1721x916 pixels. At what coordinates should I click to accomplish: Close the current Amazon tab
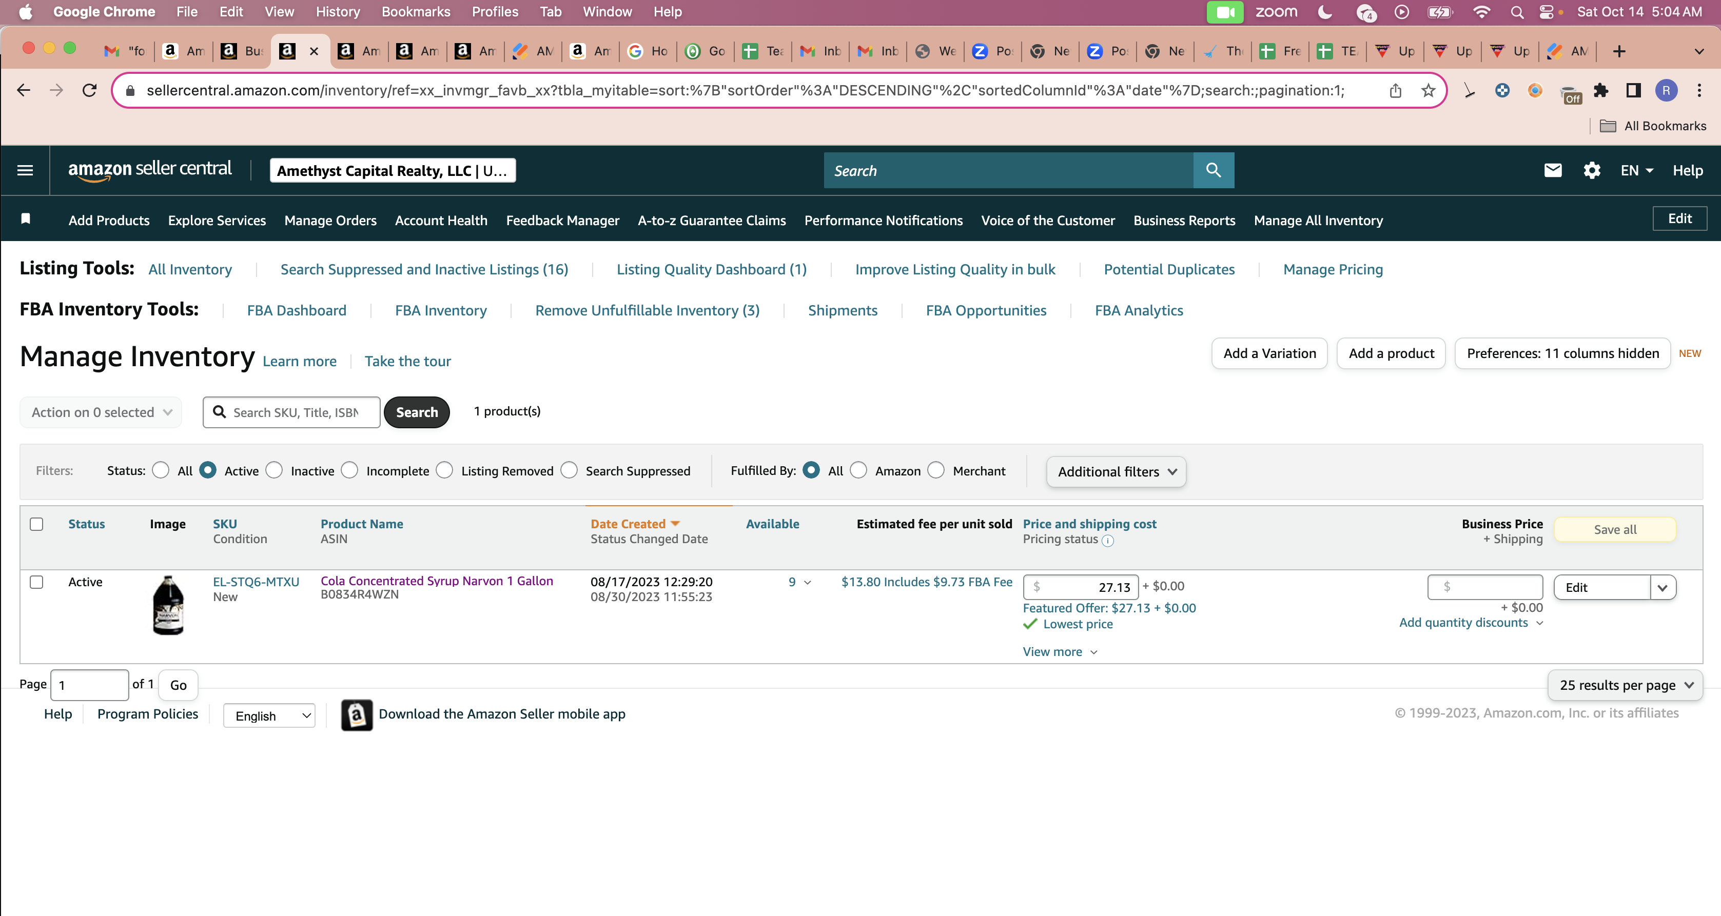(314, 51)
